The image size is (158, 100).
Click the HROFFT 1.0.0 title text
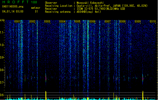(x=20, y=2)
